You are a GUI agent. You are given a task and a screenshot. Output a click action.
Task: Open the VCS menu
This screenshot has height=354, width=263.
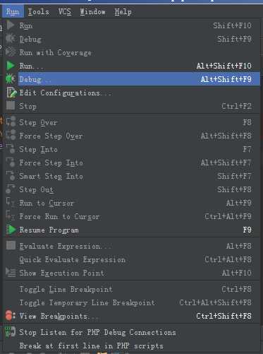pos(65,11)
